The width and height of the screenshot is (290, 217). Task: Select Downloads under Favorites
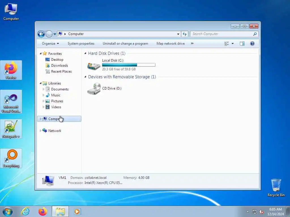(59, 66)
